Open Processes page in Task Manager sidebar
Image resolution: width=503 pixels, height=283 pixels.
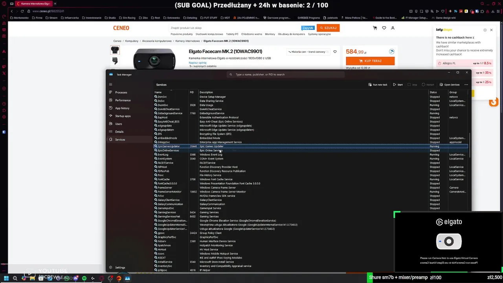coord(130,92)
